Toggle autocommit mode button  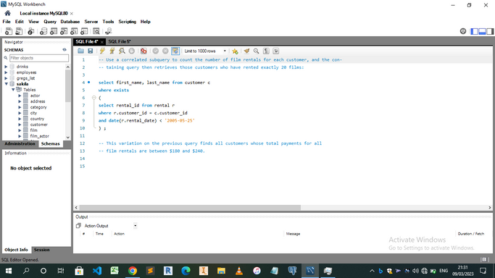[175, 51]
